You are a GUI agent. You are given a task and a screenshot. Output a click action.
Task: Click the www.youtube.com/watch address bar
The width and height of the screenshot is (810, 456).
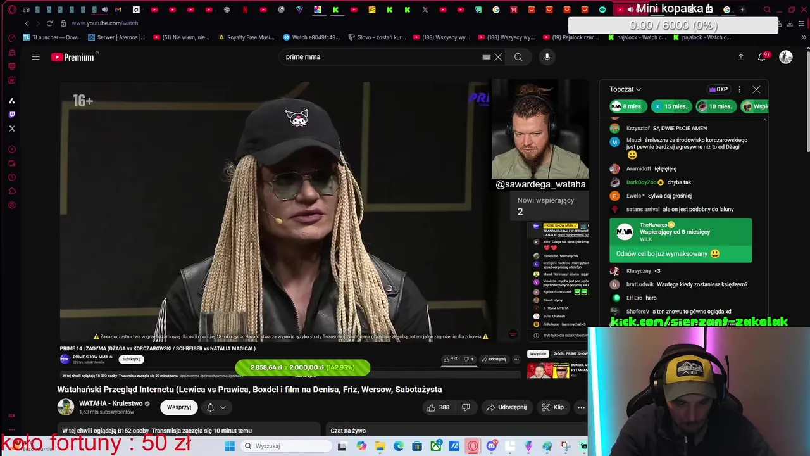tap(105, 23)
